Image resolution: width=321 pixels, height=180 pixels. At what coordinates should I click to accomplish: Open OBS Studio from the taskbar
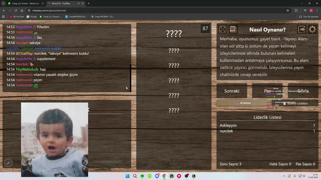186,176
